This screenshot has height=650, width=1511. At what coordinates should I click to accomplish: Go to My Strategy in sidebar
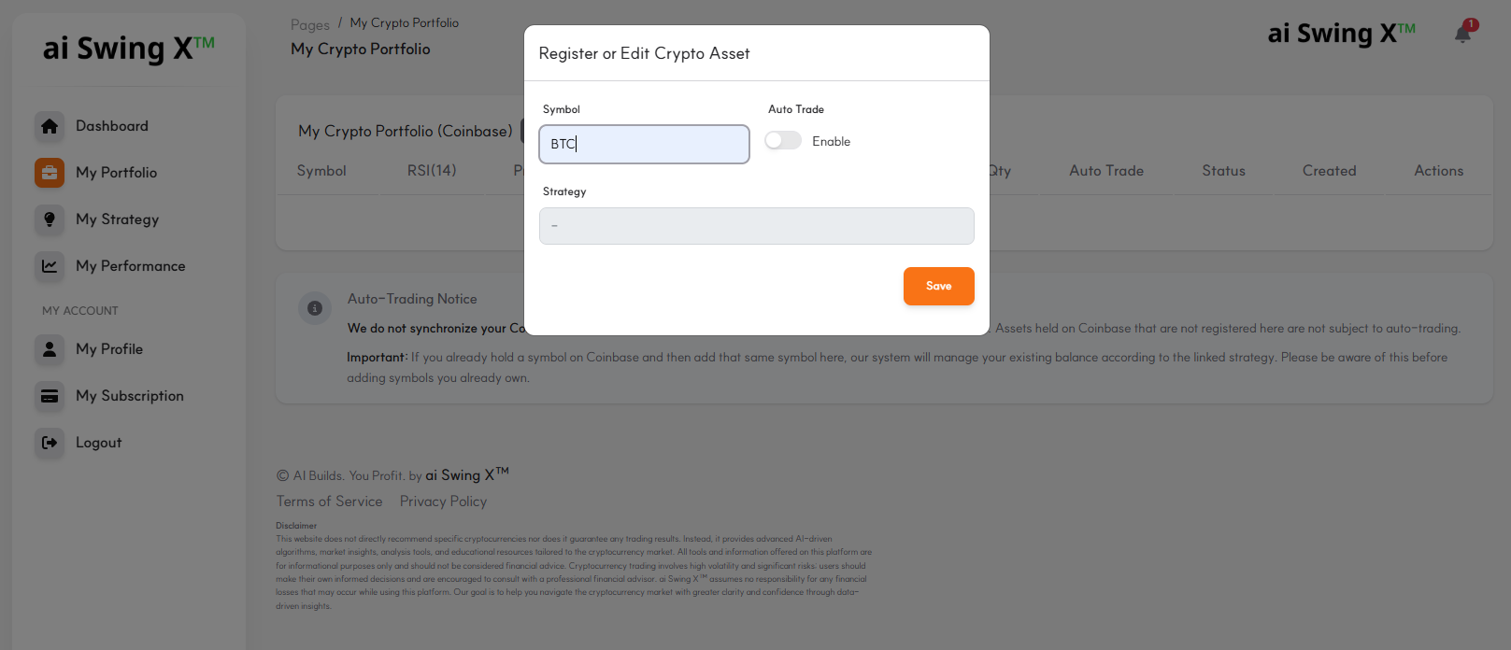tap(117, 219)
